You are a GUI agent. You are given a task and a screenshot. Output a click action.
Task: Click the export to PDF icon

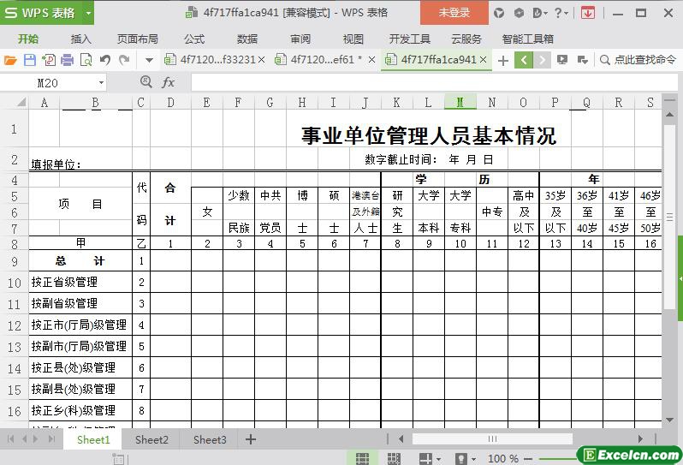click(x=48, y=60)
